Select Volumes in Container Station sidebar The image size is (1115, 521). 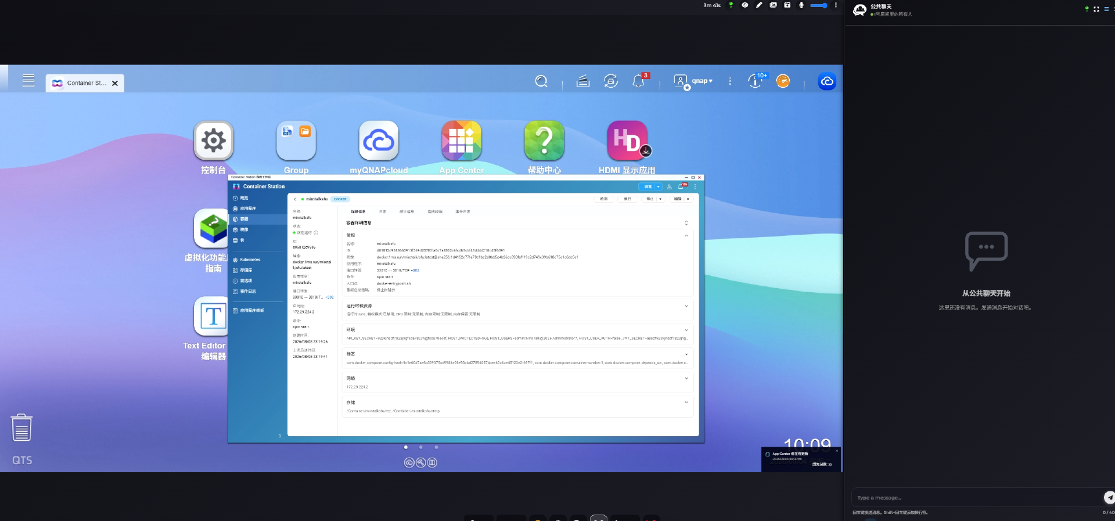258,240
